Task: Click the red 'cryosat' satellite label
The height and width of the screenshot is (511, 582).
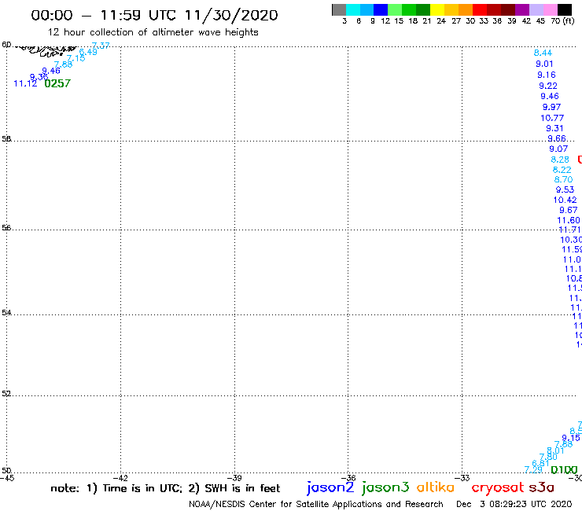Action: tap(498, 488)
